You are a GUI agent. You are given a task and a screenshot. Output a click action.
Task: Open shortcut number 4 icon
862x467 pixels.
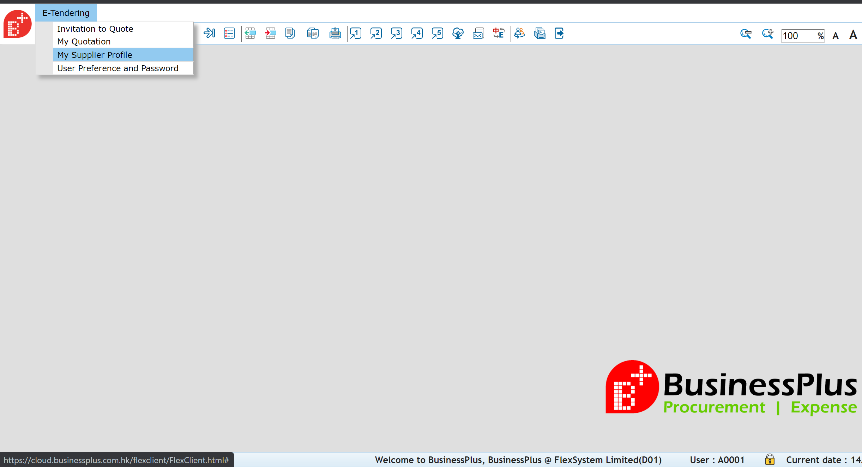pos(417,34)
